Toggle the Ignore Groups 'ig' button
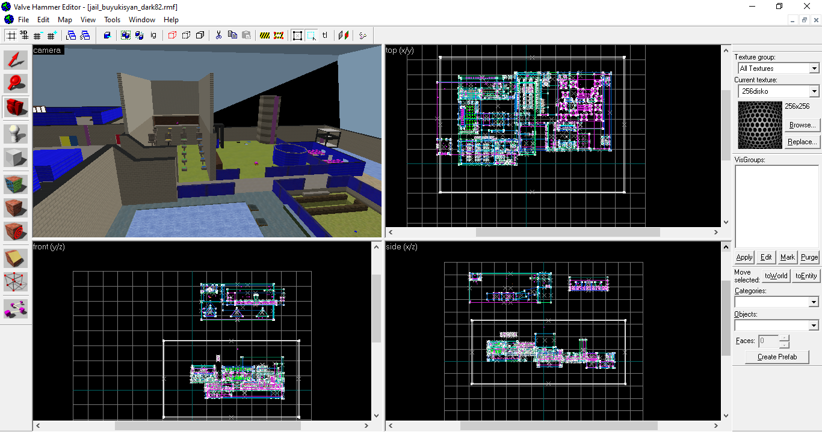 [x=153, y=35]
